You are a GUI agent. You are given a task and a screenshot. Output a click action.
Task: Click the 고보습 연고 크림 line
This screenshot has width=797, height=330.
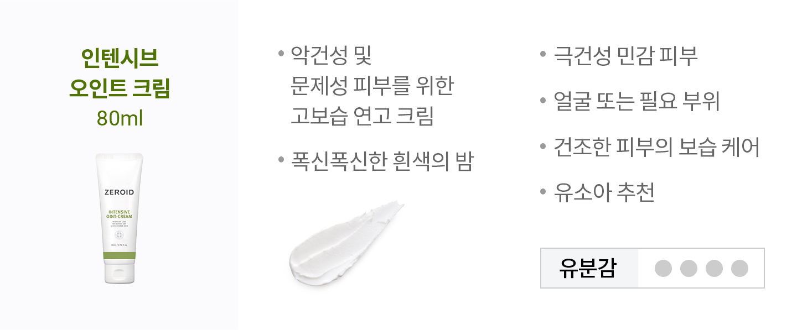362,116
